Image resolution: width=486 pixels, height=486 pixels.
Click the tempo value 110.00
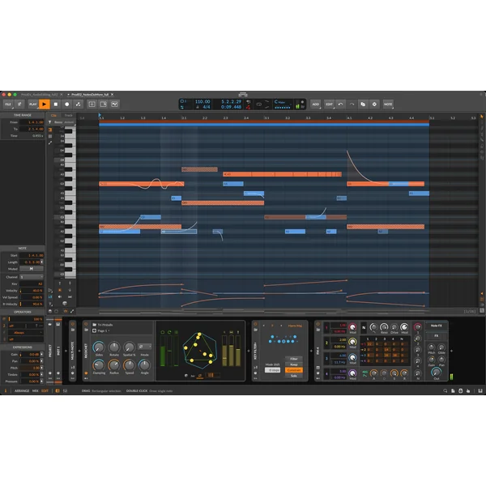pyautogui.click(x=202, y=102)
